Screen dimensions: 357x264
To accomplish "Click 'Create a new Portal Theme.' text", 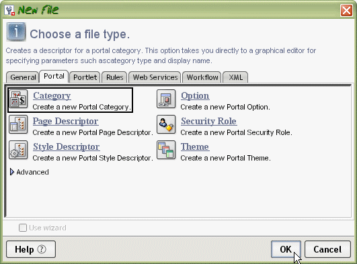I will [x=225, y=158].
